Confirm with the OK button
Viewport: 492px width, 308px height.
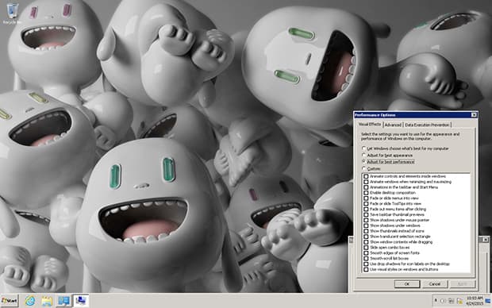[407, 284]
